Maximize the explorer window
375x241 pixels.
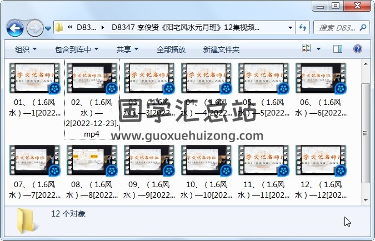(336, 6)
